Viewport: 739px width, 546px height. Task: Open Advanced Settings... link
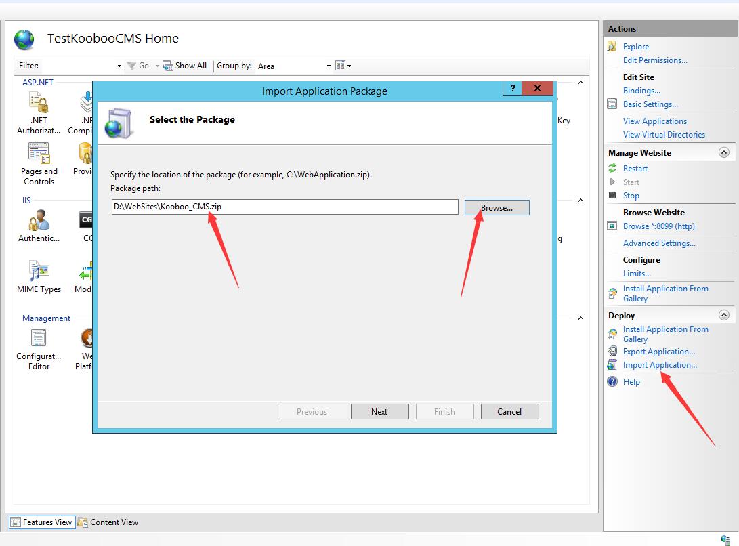pos(659,243)
